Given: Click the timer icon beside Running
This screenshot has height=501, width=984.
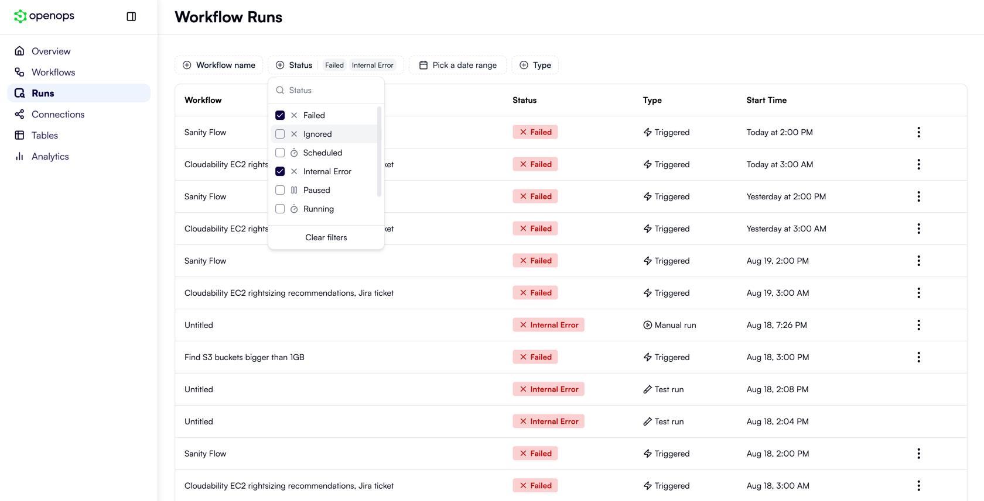Looking at the screenshot, I should (x=294, y=209).
